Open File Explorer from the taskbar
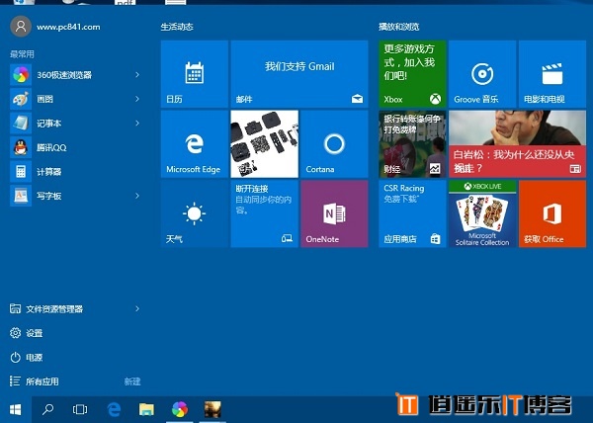Image resolution: width=593 pixels, height=423 pixels. point(146,409)
